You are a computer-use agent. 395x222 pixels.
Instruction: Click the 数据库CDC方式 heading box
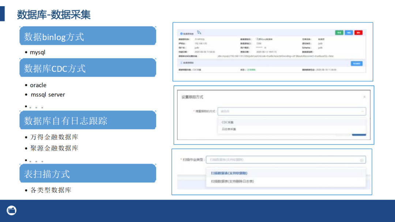click(x=88, y=68)
